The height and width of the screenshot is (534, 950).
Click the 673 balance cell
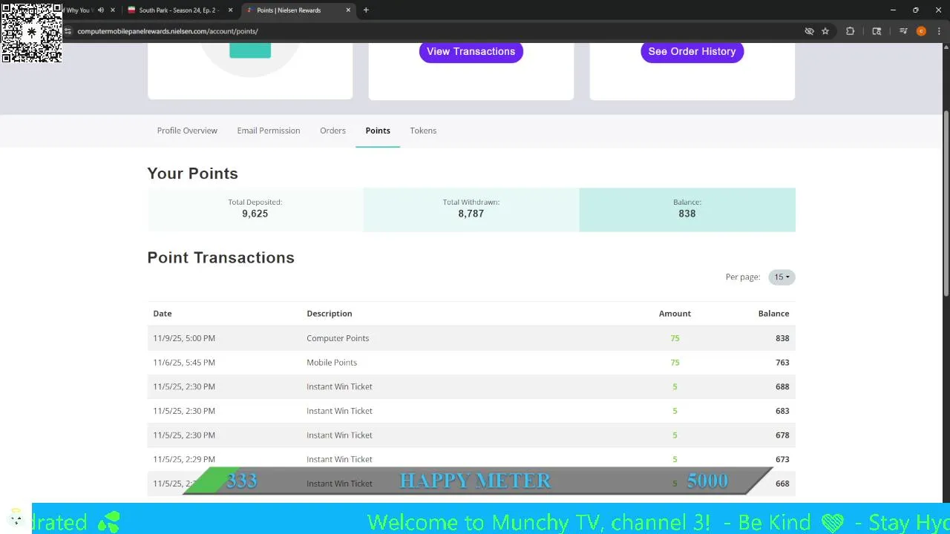coord(782,459)
